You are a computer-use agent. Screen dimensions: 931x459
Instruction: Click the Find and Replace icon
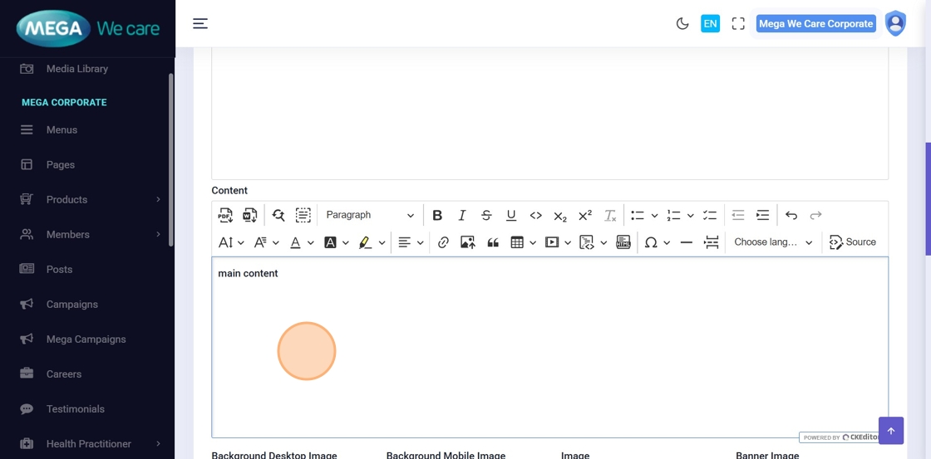pyautogui.click(x=278, y=216)
